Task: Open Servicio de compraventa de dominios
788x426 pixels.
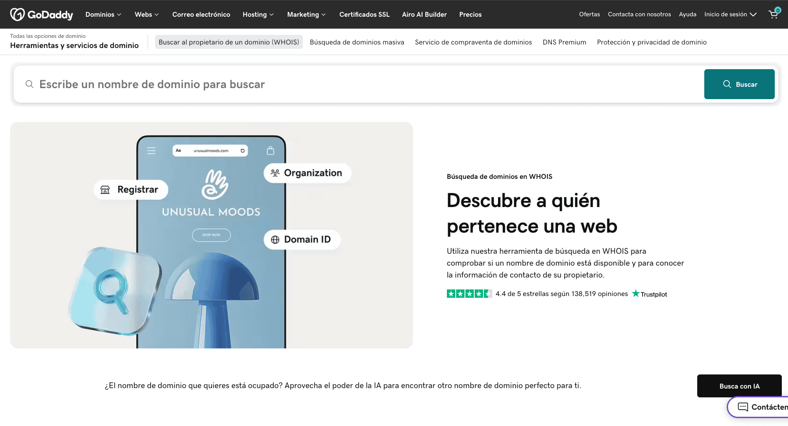Action: click(473, 42)
